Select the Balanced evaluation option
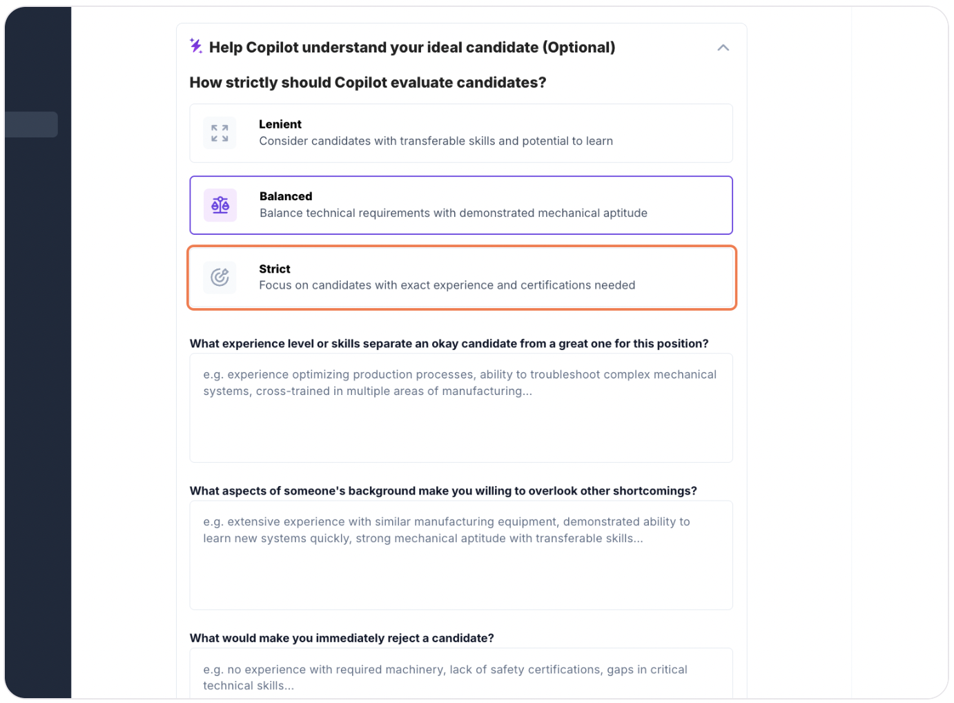 pos(461,205)
